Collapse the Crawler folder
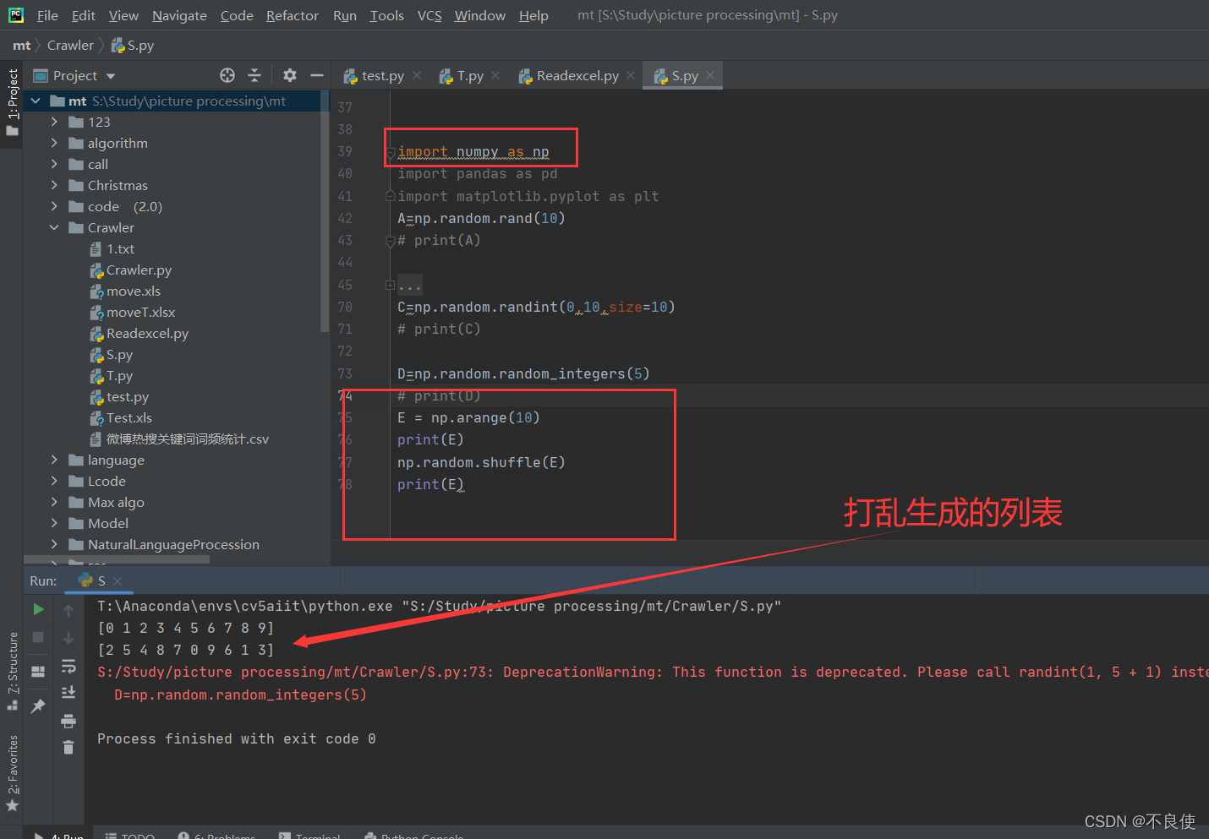The width and height of the screenshot is (1209, 839). click(x=53, y=227)
